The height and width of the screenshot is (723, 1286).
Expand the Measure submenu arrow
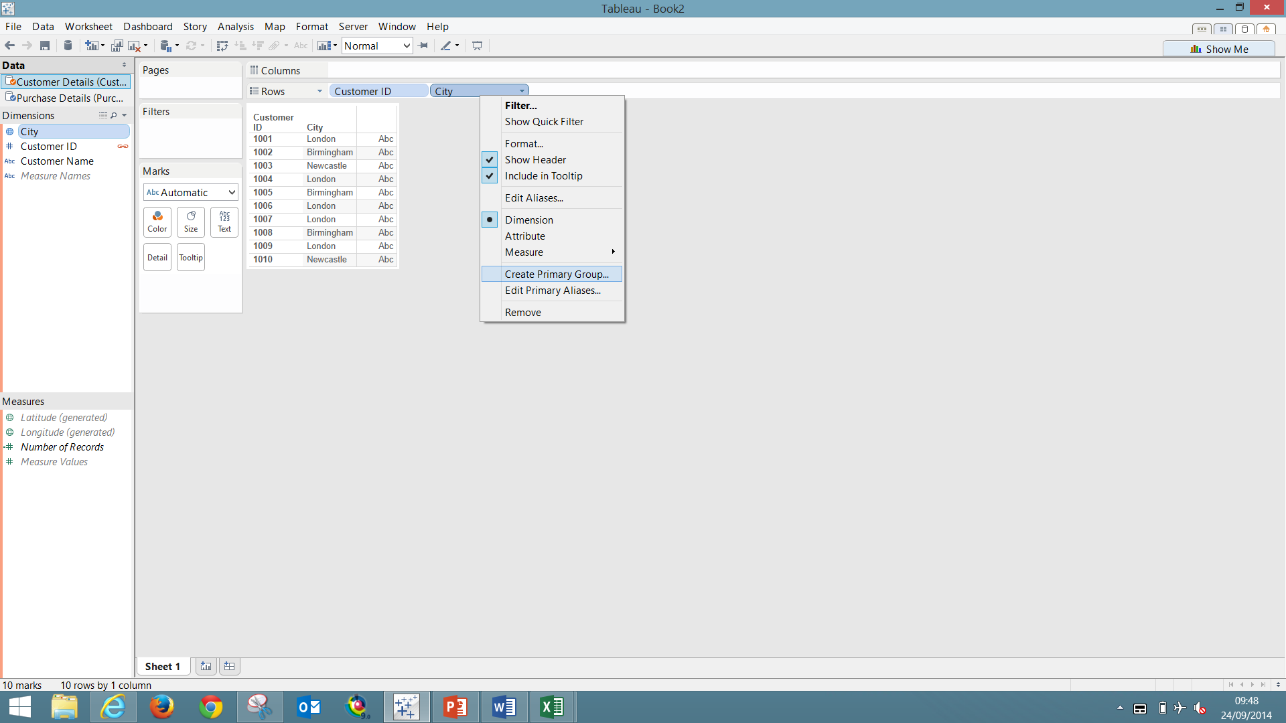(x=613, y=252)
